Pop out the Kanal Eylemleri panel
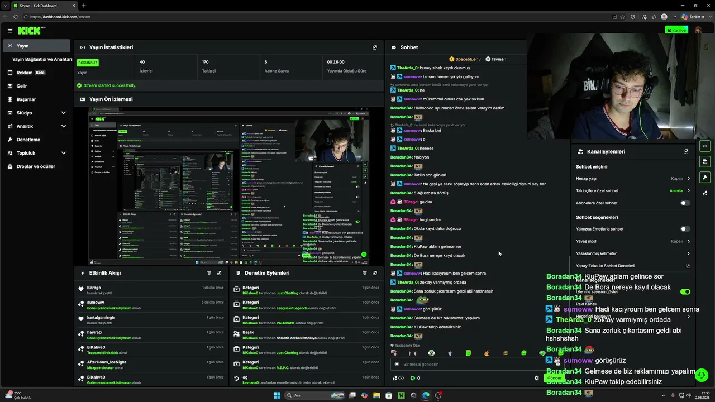 pos(686,151)
